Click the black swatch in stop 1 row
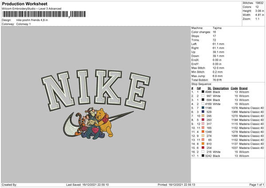This screenshot has width=266, height=188. pos(203,92)
